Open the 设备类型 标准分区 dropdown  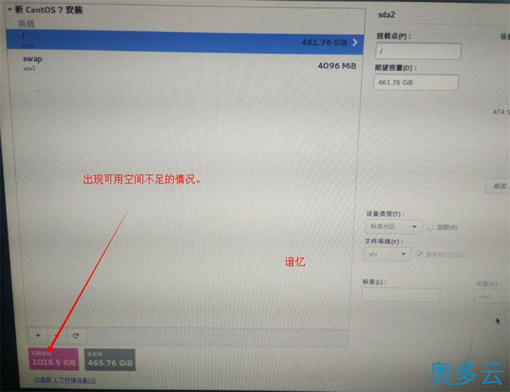(x=393, y=227)
